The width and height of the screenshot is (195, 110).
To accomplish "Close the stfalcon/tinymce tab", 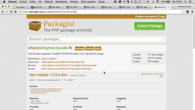I will [168, 7].
